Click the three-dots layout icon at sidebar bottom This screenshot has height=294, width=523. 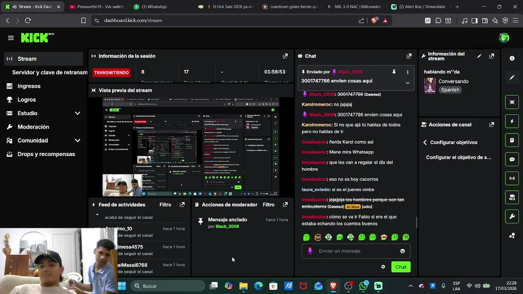click(x=512, y=236)
